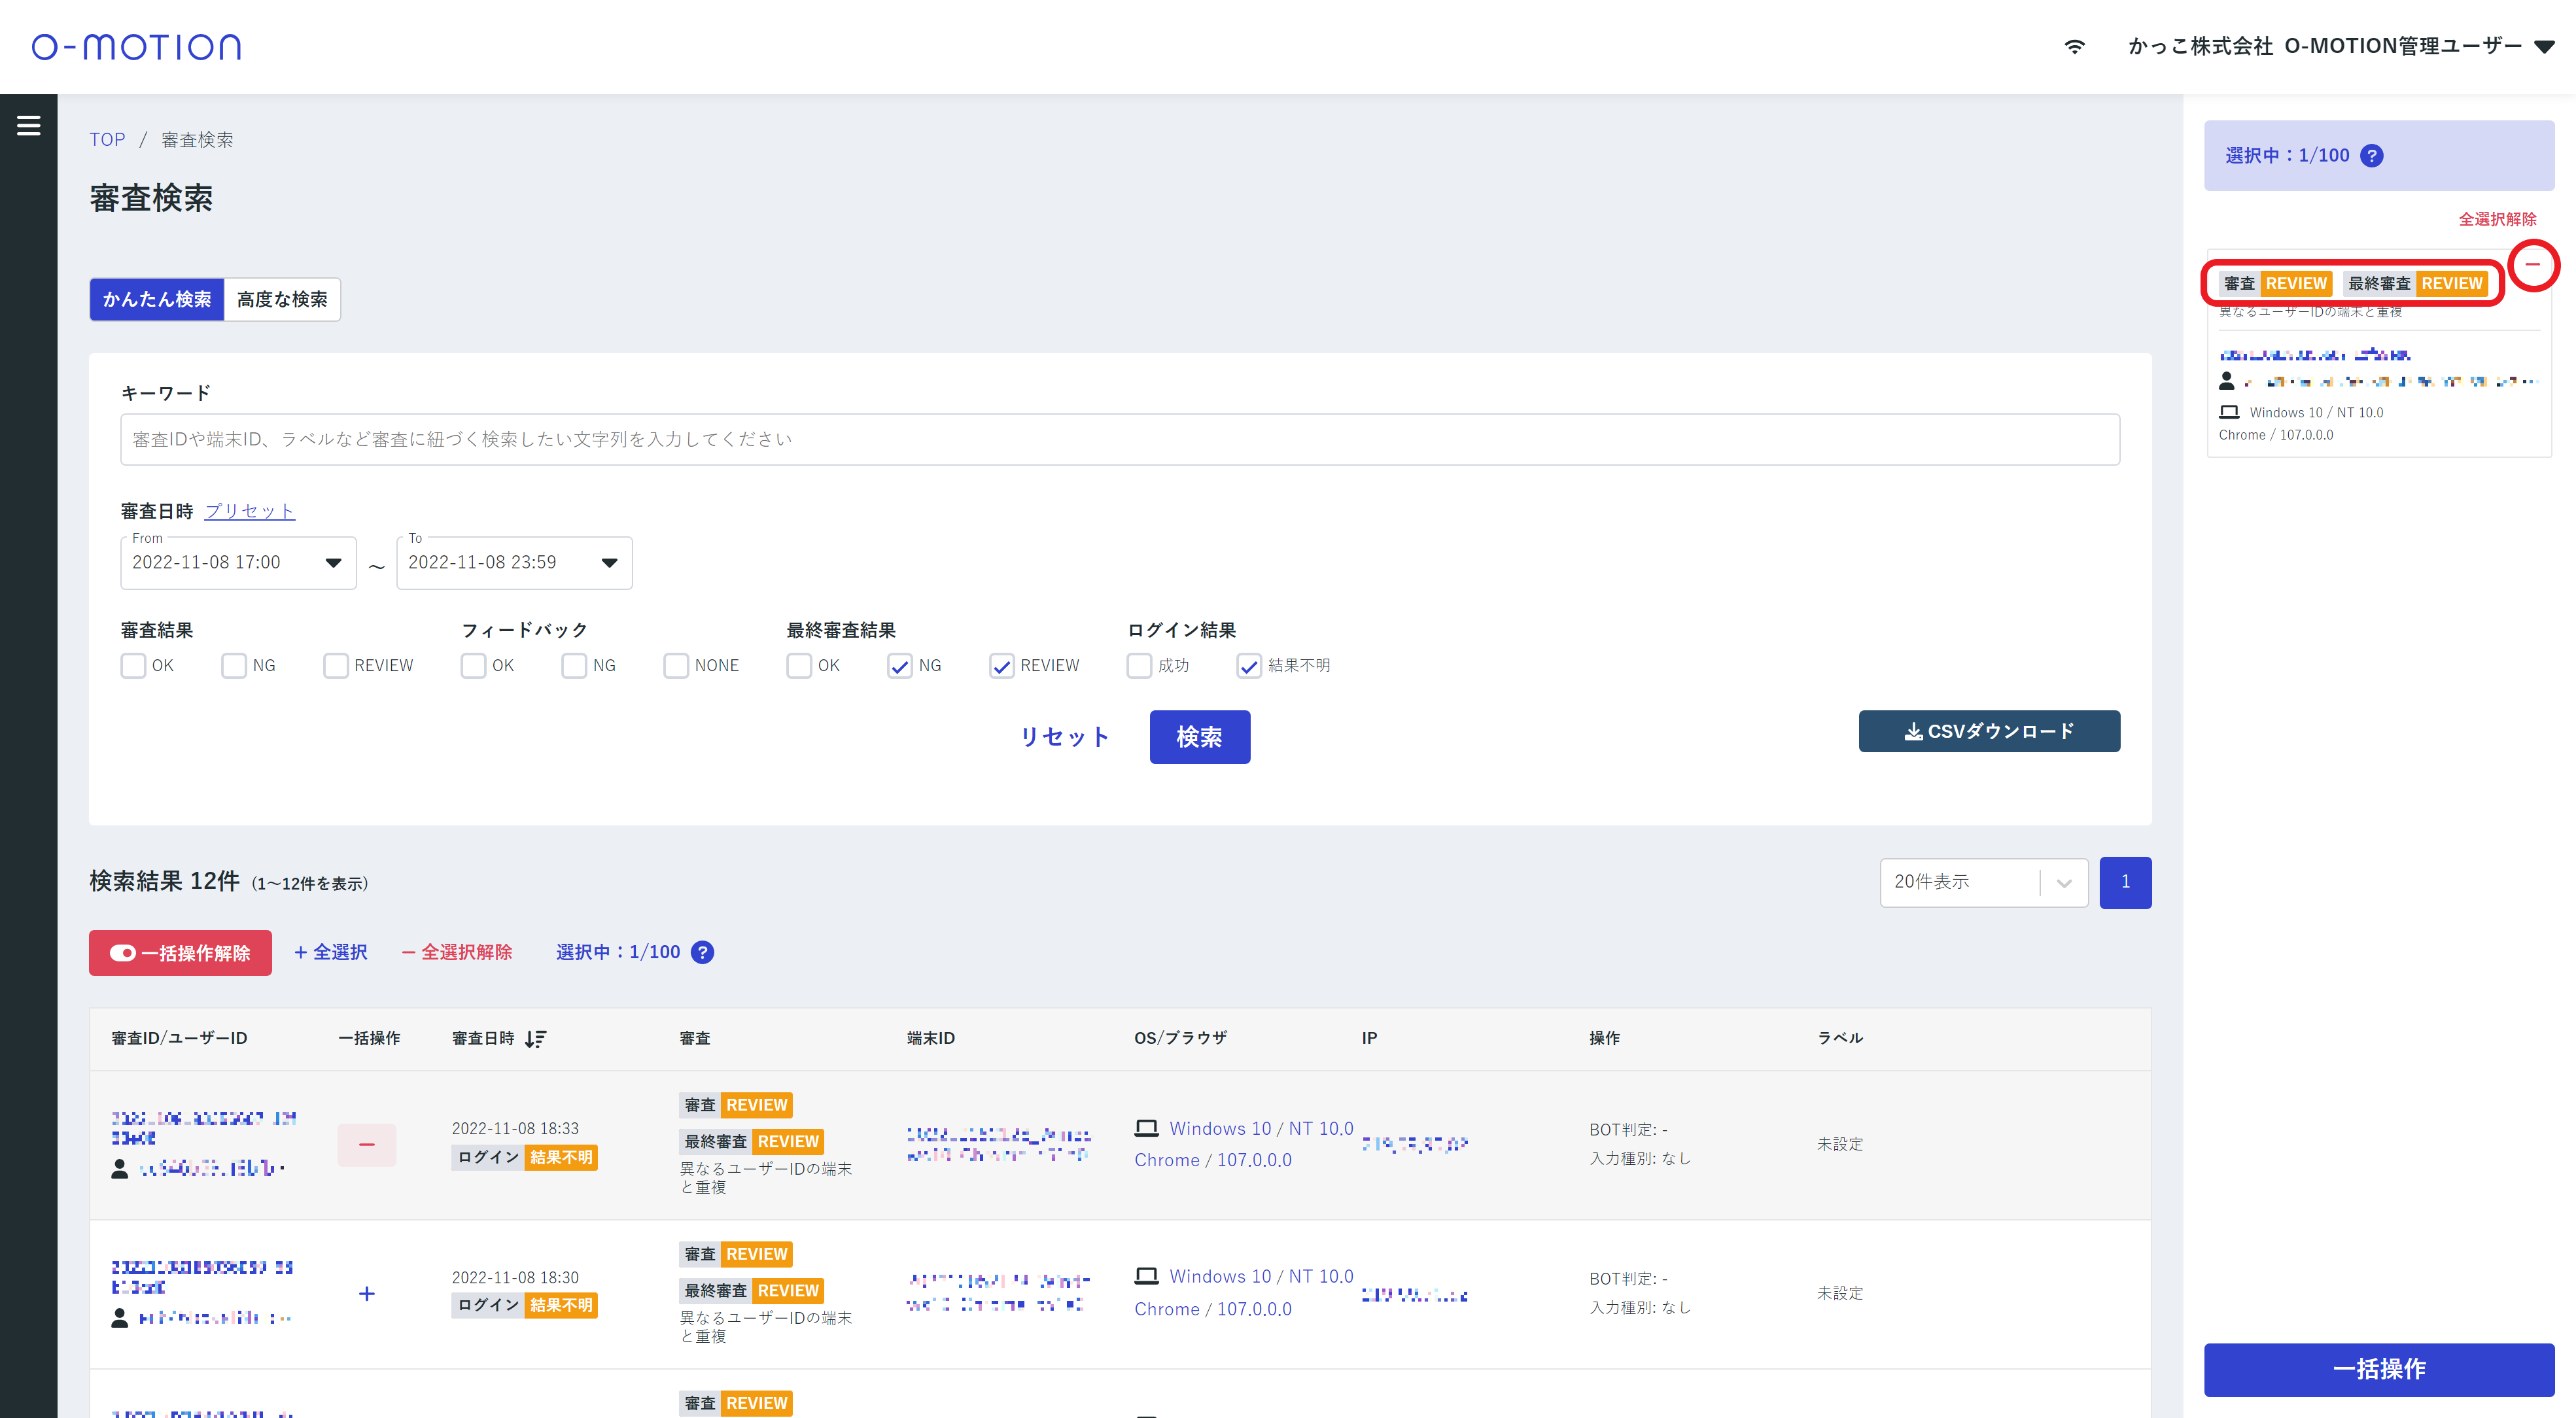Screen dimensions: 2576x1418
Task: Open the user account menu dropdown
Action: (x=2544, y=46)
